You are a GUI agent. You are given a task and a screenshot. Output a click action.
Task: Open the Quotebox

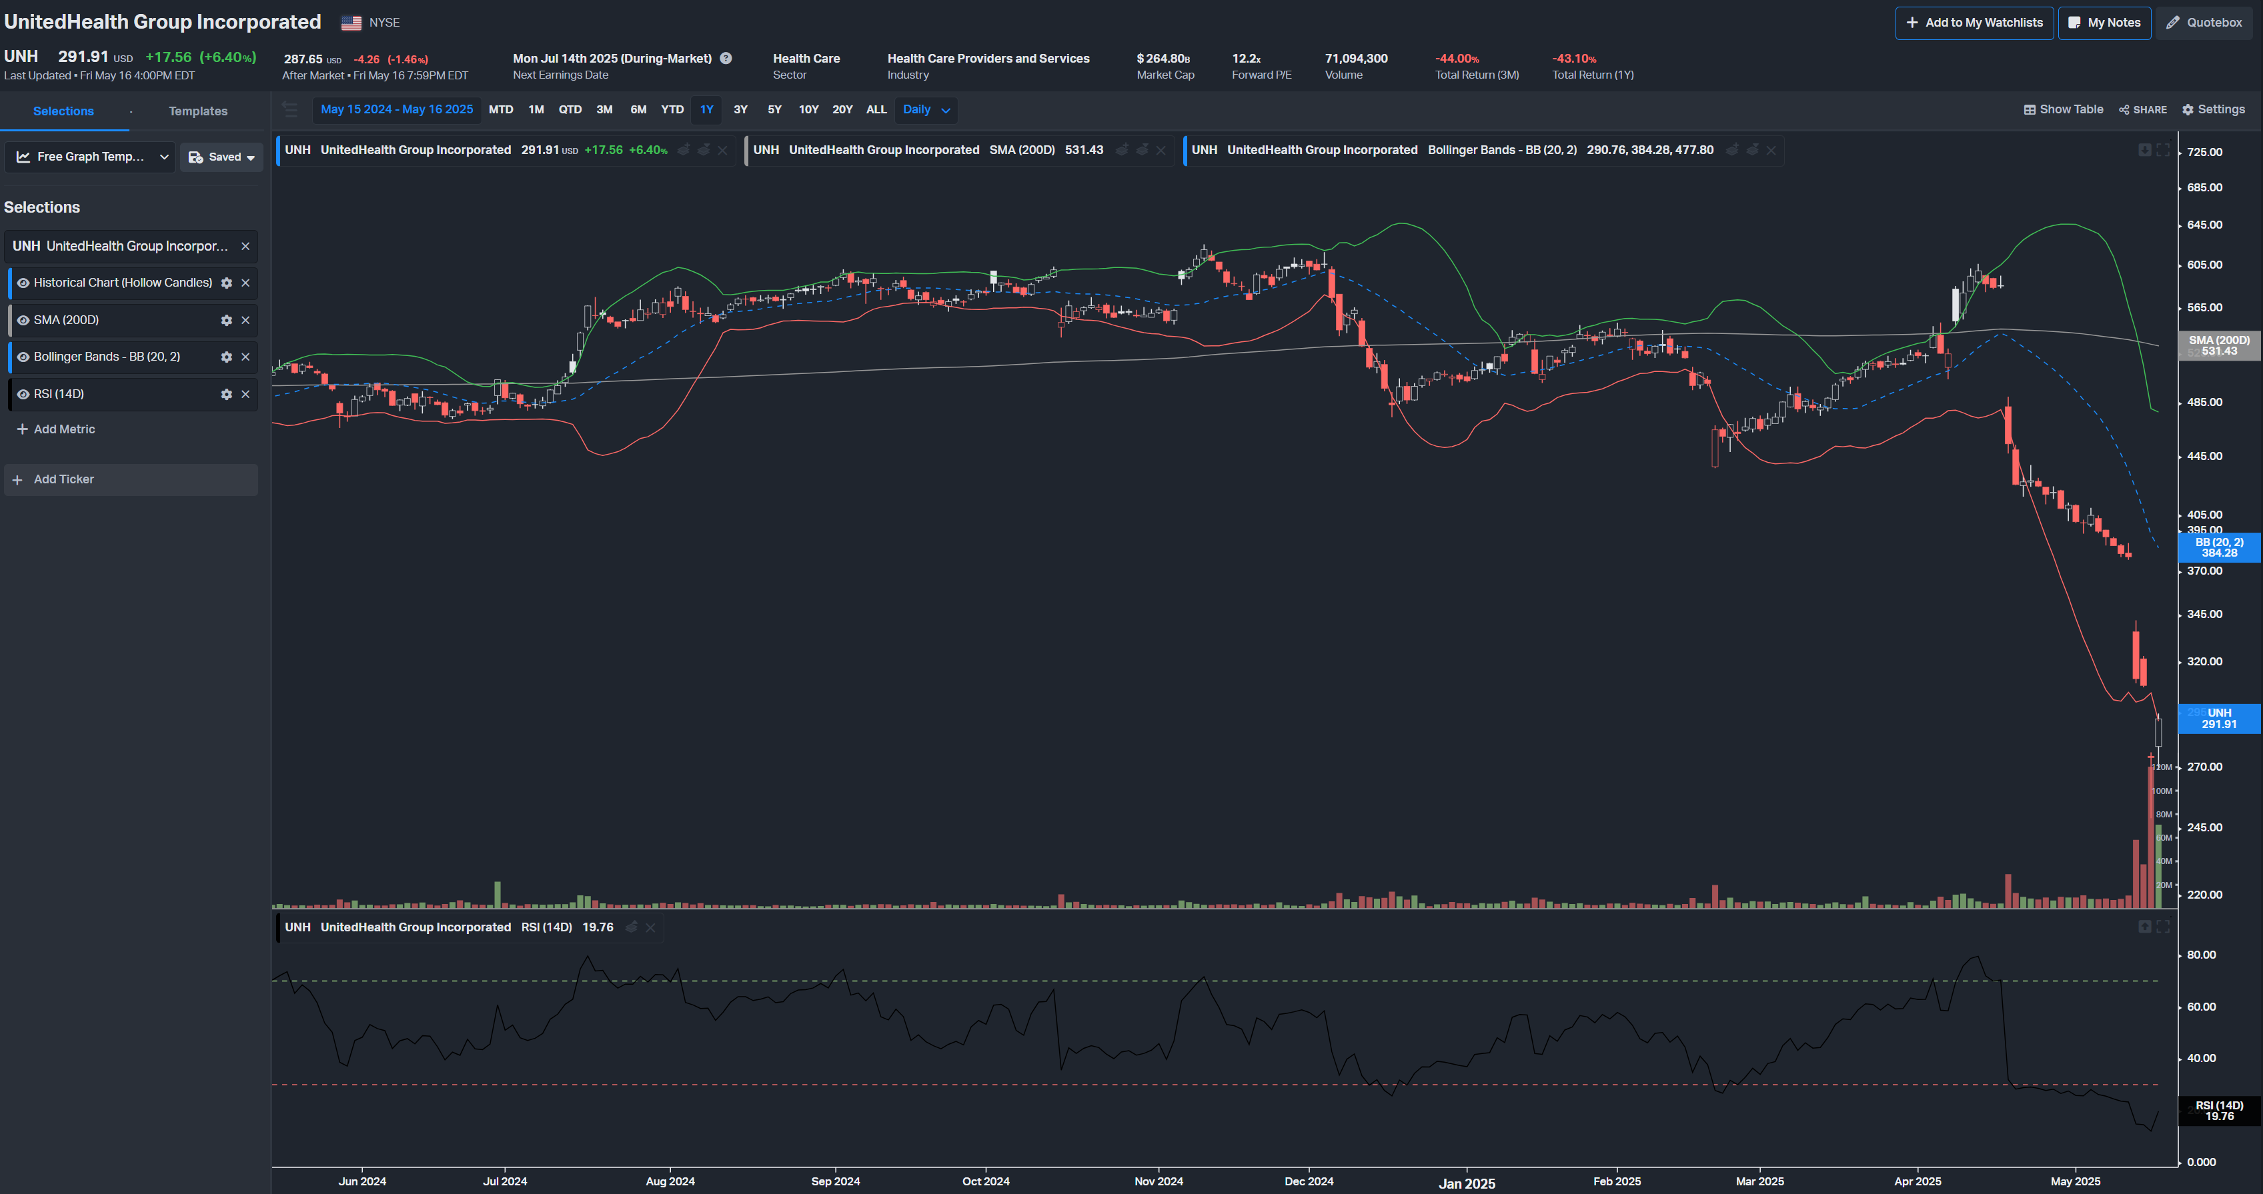[2204, 23]
